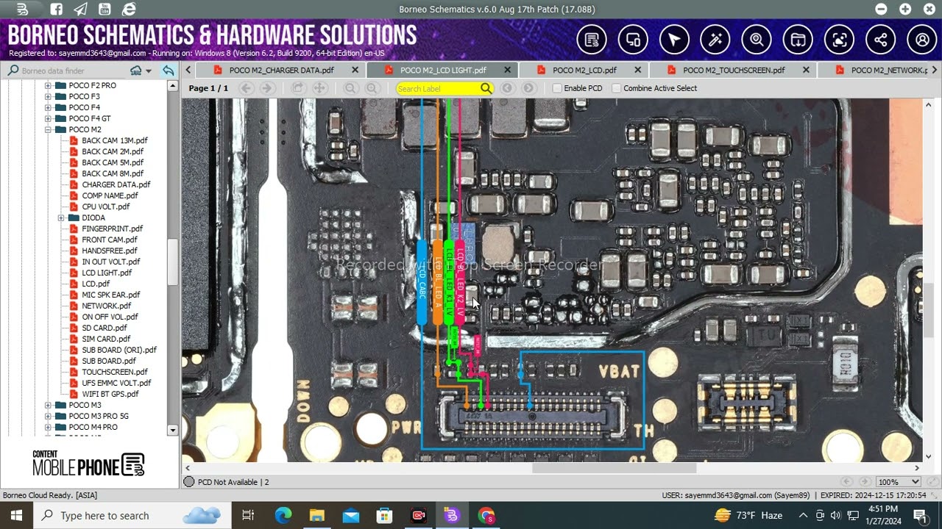
Task: Select the cursor pointer tool in header
Action: coord(674,40)
